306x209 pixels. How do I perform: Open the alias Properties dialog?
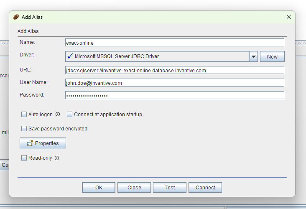tap(43, 143)
